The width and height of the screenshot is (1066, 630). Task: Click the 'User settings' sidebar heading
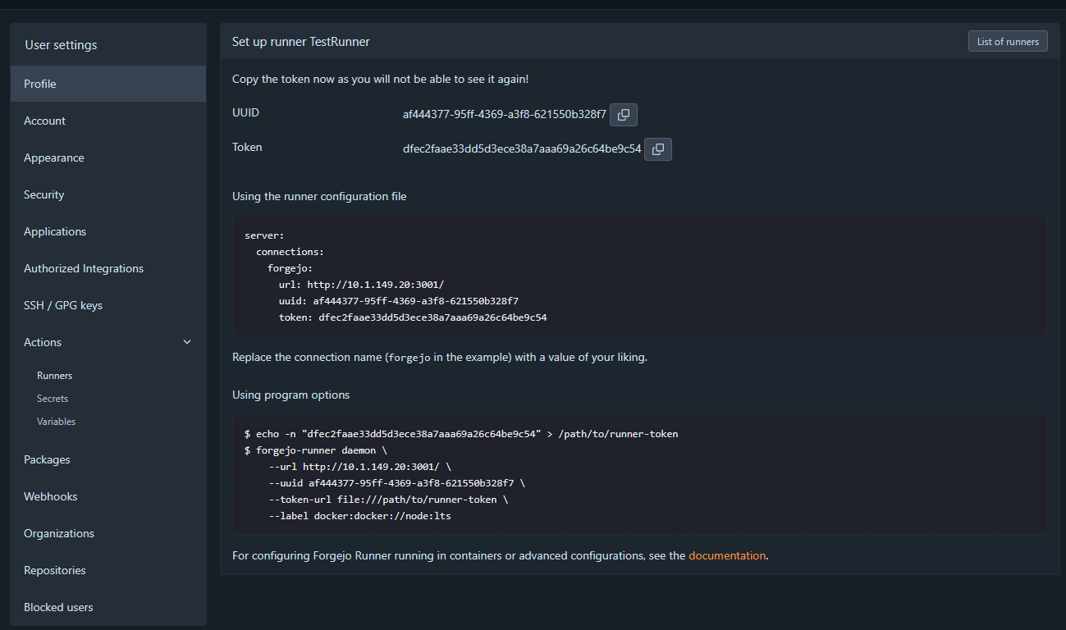coord(61,45)
